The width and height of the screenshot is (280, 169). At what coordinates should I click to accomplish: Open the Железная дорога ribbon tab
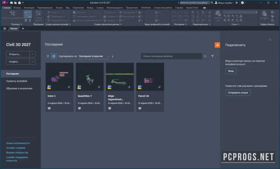click(115, 8)
